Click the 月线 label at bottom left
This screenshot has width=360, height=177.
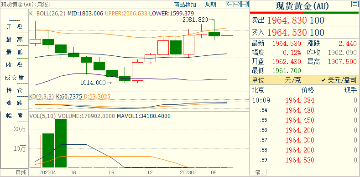(21, 172)
